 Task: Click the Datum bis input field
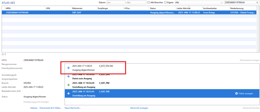tap(136, 3)
